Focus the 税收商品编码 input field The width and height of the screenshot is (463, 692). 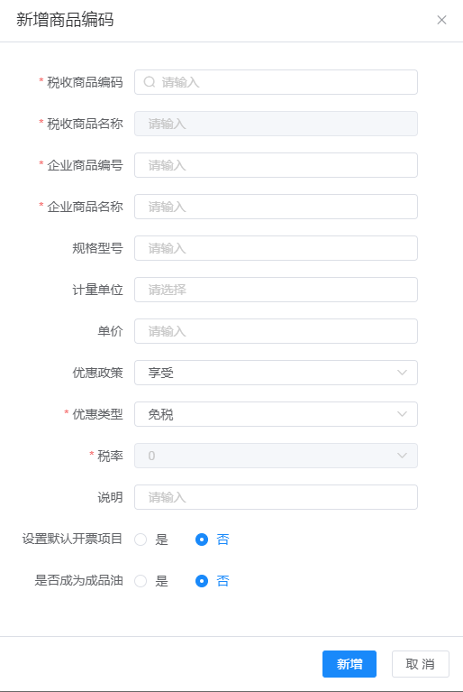(276, 82)
